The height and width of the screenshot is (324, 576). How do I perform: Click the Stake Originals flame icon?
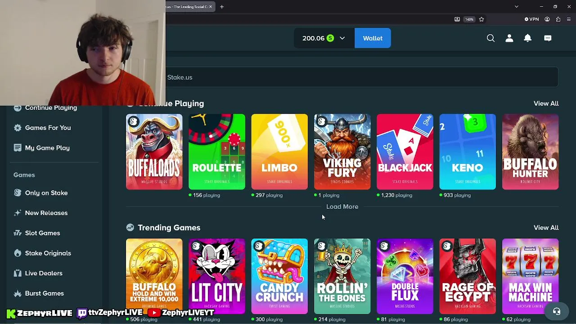click(18, 253)
